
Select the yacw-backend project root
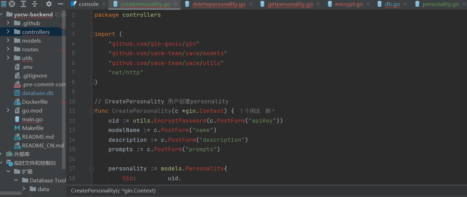(33, 15)
